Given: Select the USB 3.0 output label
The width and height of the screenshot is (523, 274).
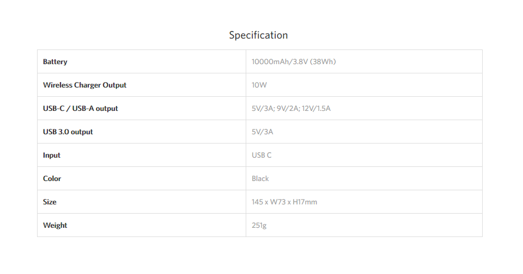Looking at the screenshot, I should pyautogui.click(x=68, y=132).
